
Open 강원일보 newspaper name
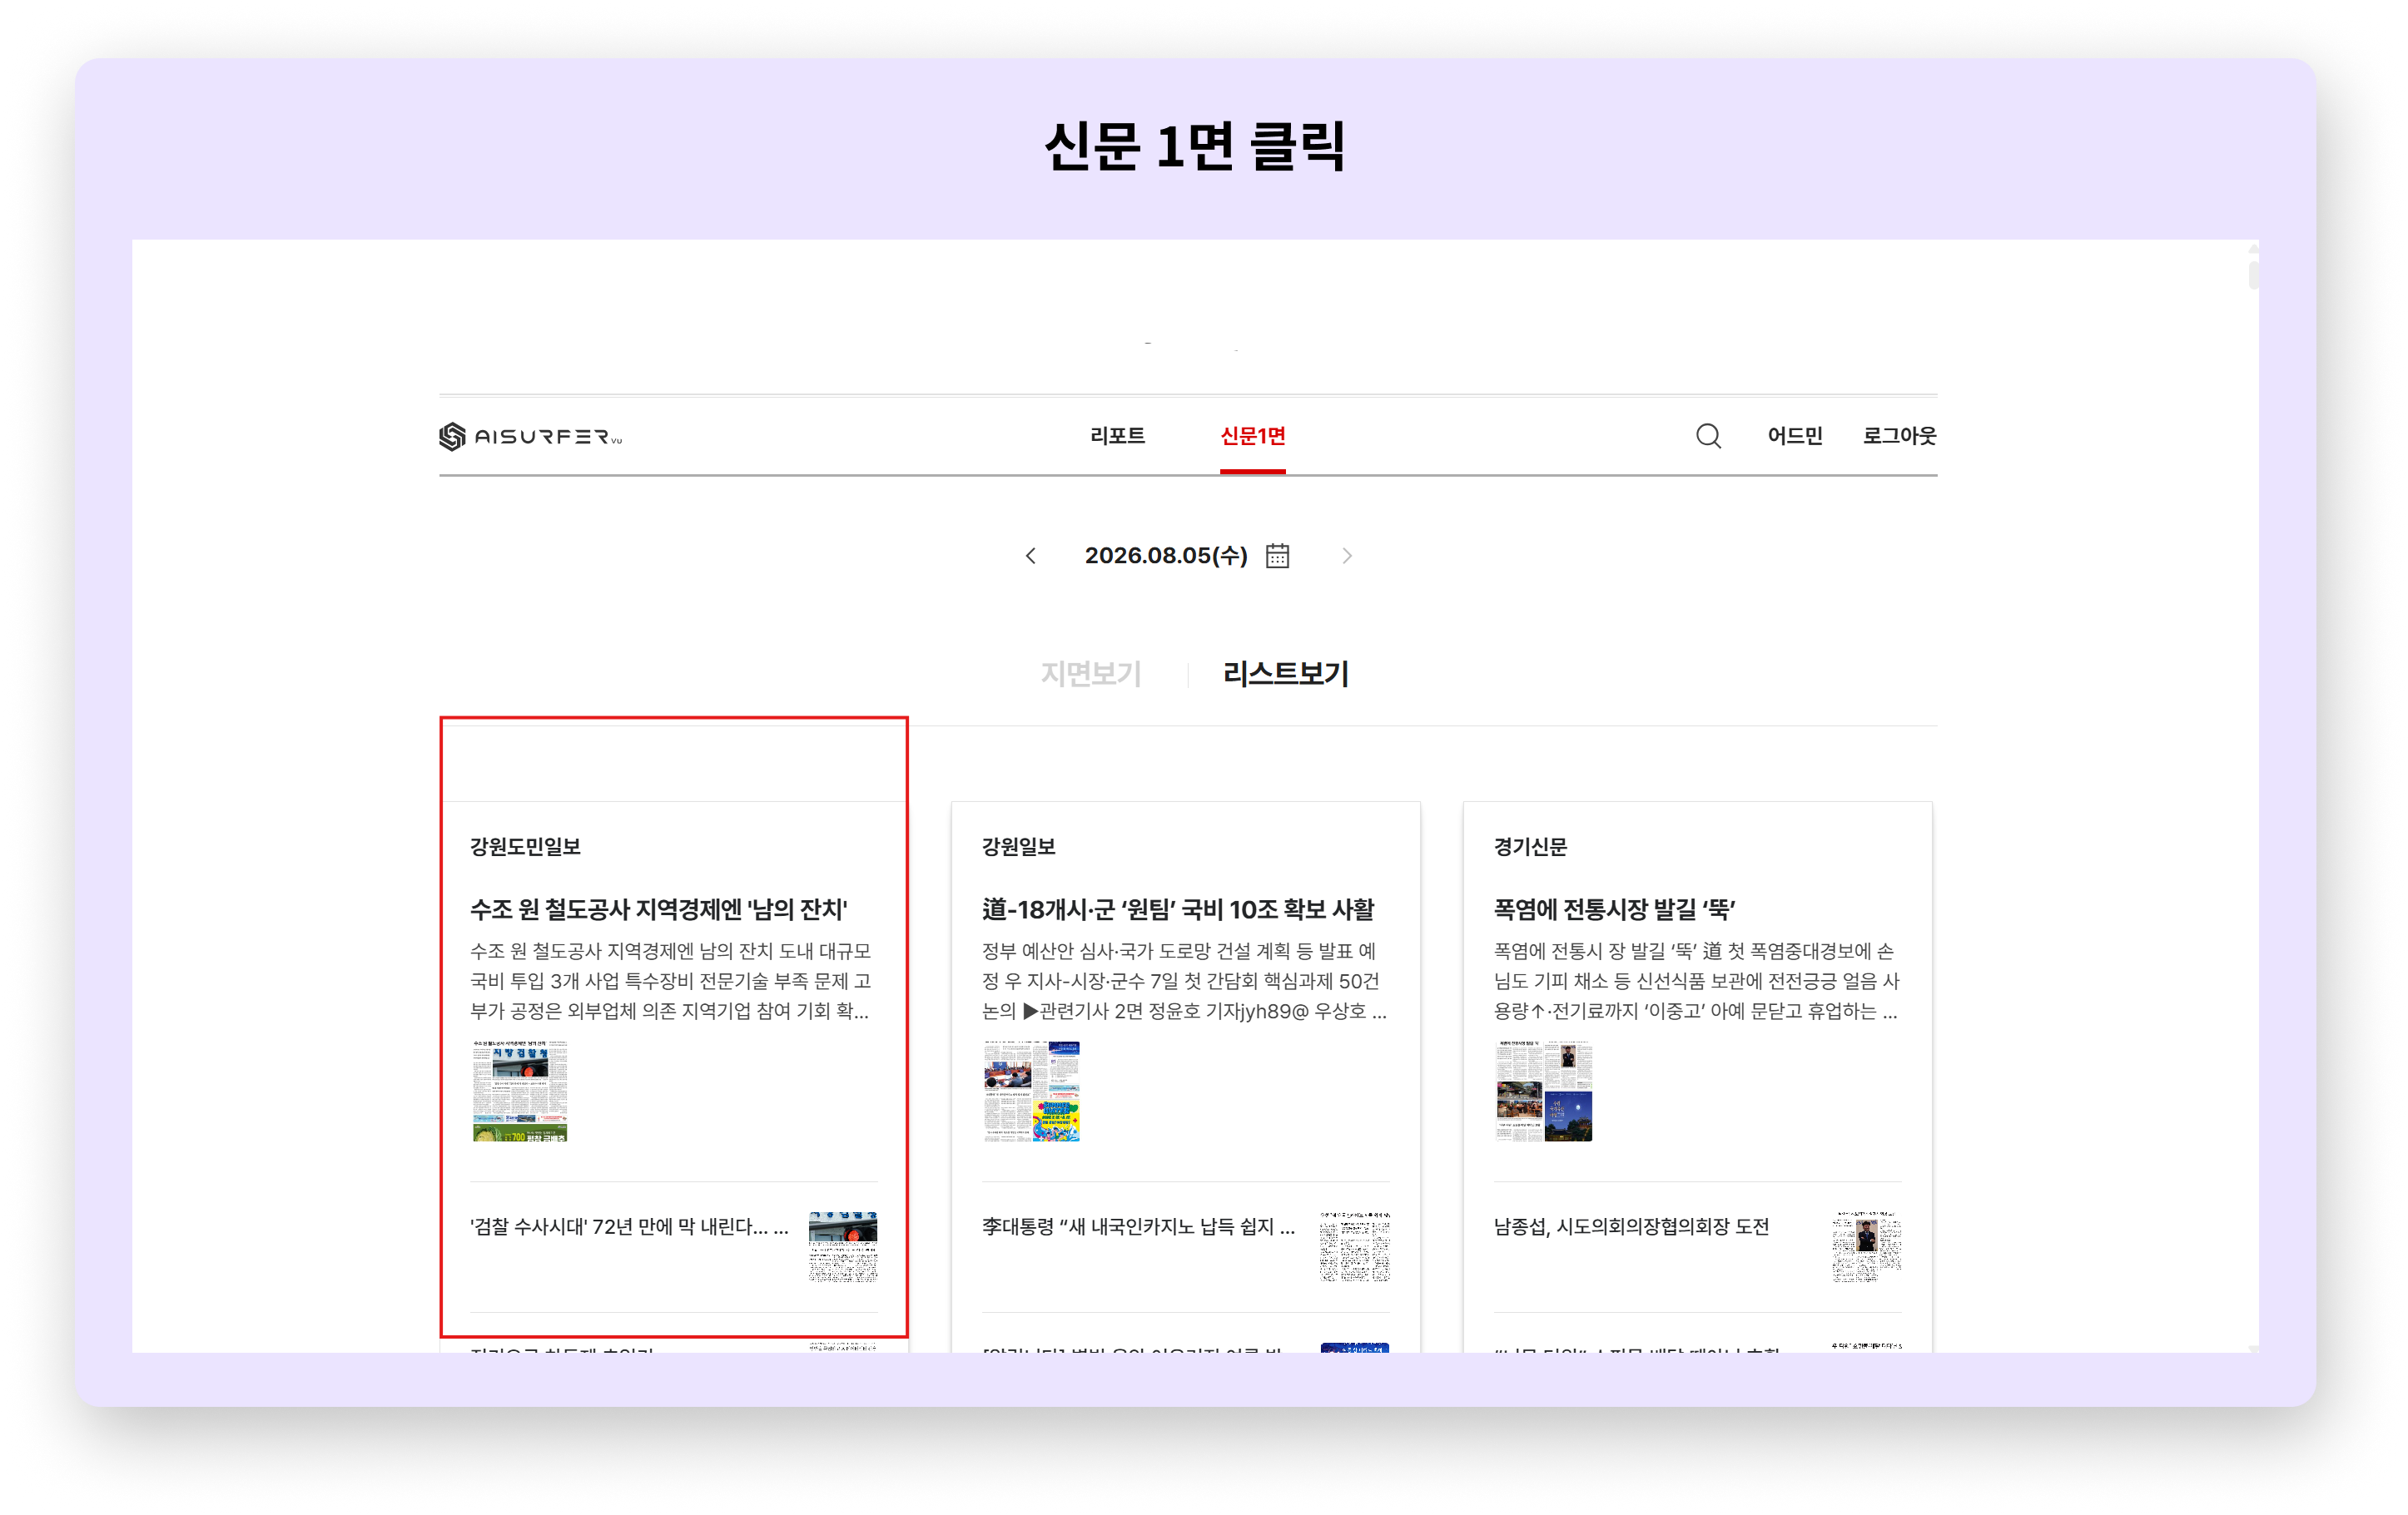[1018, 846]
